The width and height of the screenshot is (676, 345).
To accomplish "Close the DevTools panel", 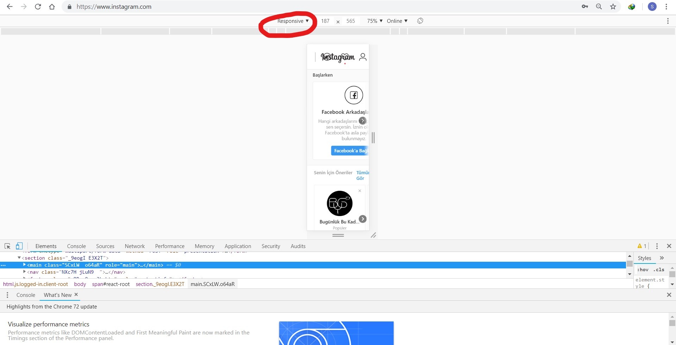I will (669, 246).
